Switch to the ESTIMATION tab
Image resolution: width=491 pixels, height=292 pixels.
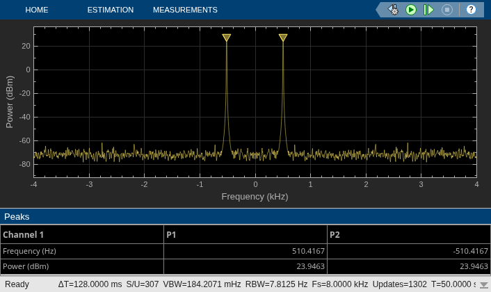pos(110,10)
